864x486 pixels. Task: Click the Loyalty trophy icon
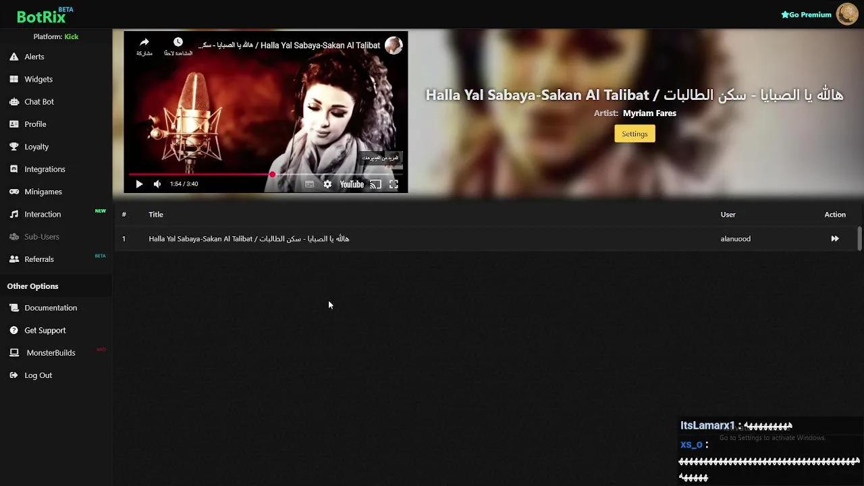13,146
